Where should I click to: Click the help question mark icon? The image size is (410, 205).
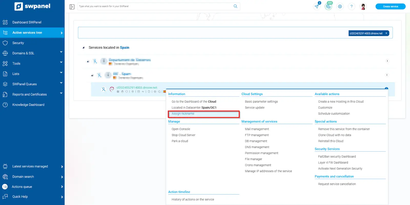click(x=351, y=7)
